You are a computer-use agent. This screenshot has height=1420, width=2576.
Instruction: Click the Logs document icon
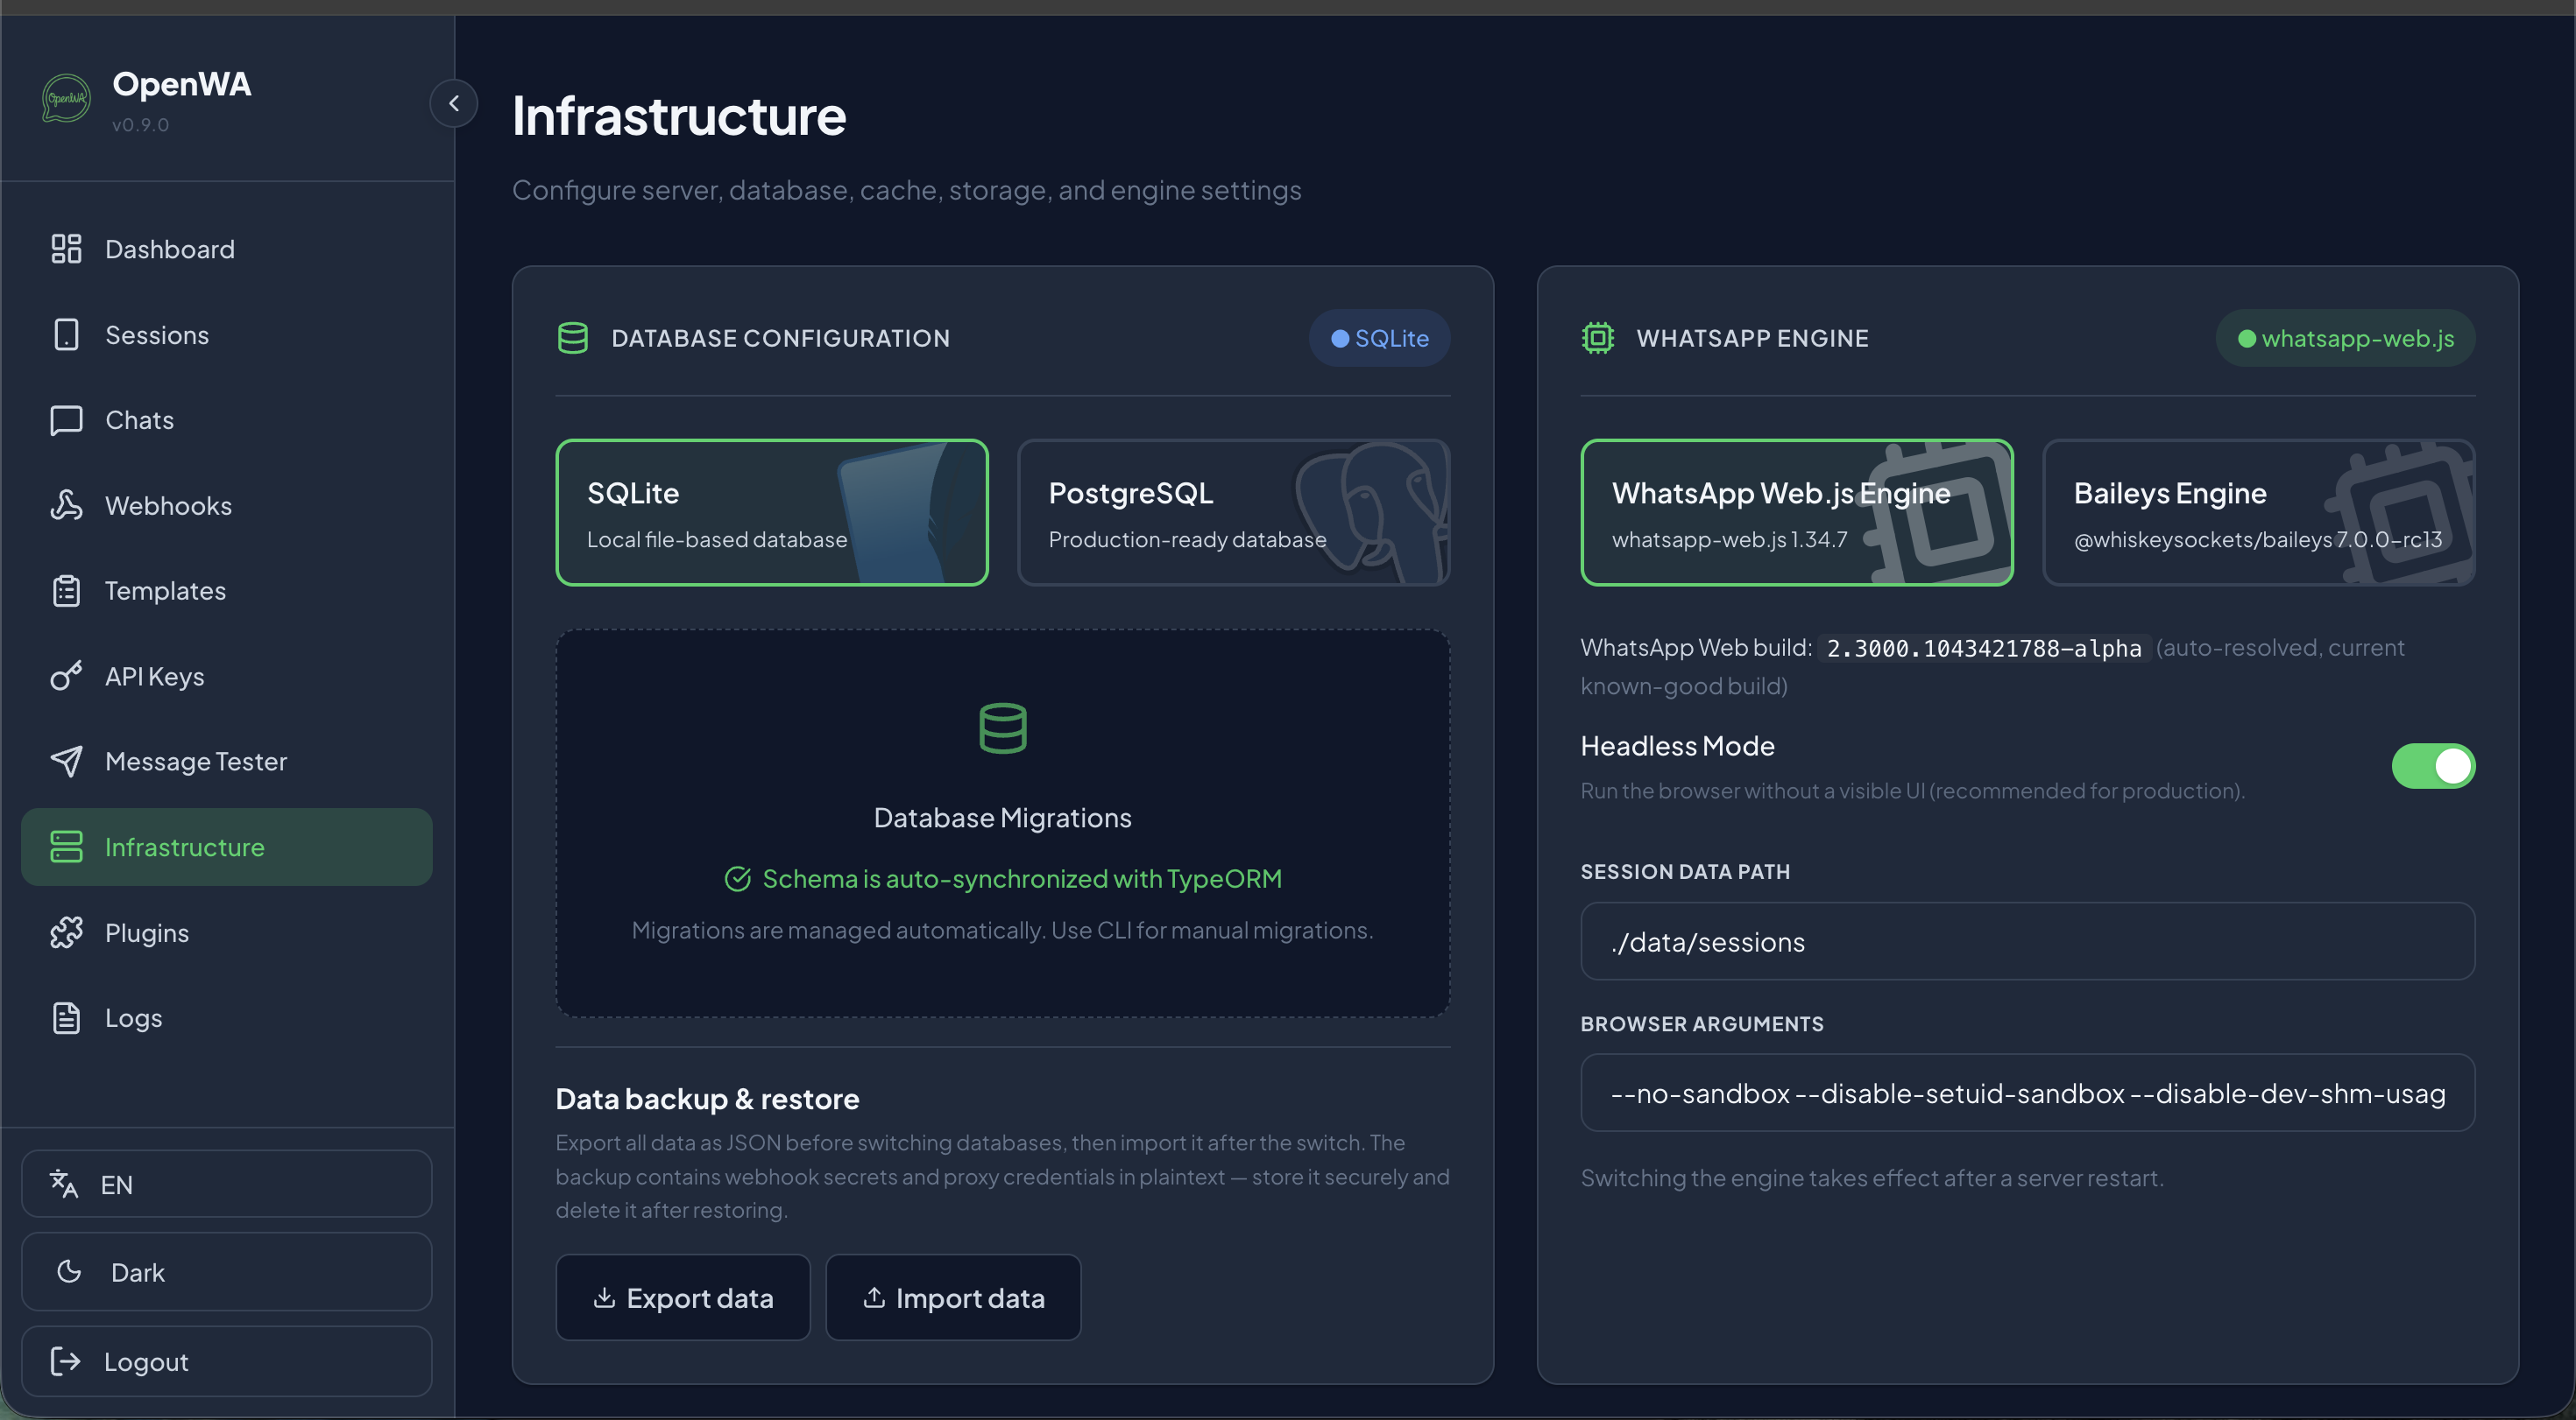[x=66, y=1018]
